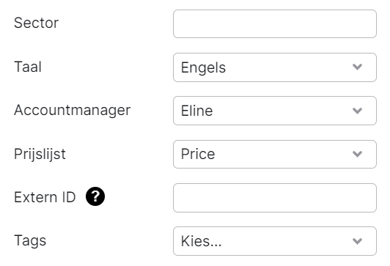Open the Tags selector showing Kies...
The image size is (390, 266).
pos(275,241)
